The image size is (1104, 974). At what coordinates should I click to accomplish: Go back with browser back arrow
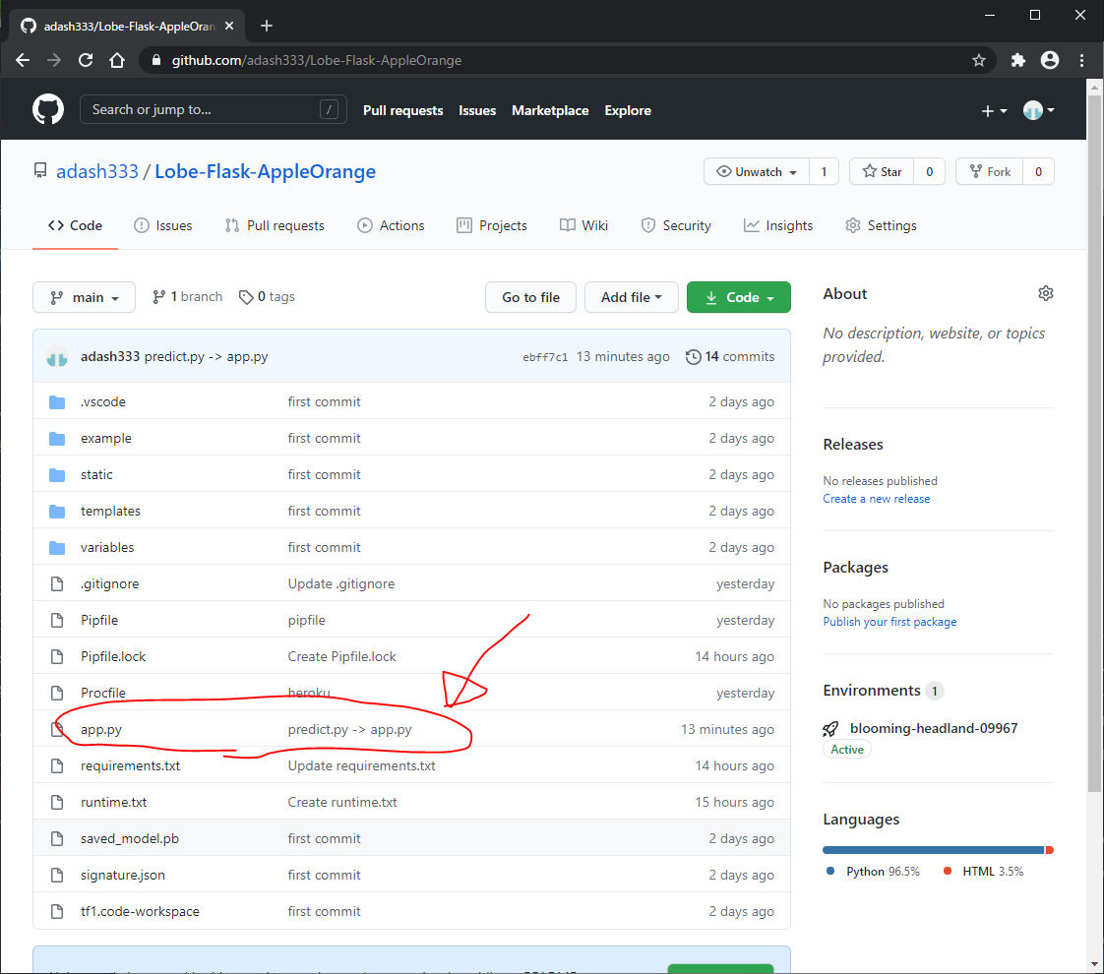point(23,61)
